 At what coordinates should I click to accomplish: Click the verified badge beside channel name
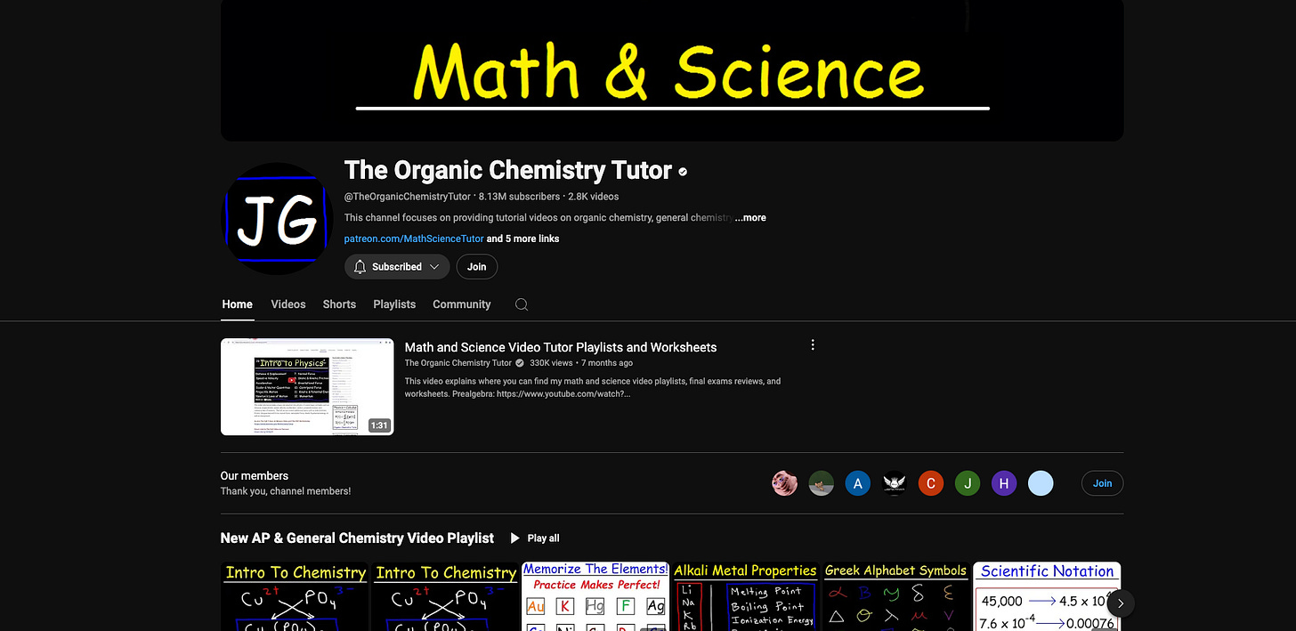tap(683, 171)
